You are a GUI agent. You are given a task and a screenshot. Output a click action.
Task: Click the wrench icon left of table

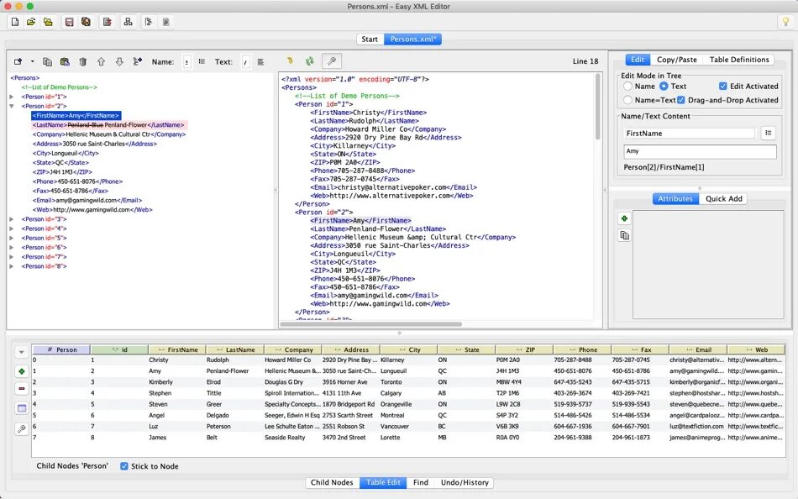coord(21,429)
